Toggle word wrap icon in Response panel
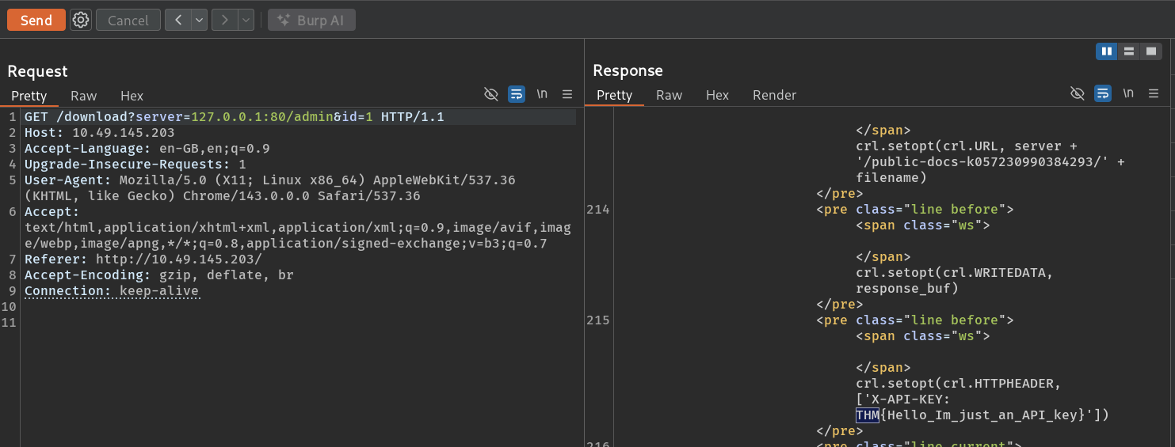Screen dimensions: 1175x447 (x=1103, y=93)
